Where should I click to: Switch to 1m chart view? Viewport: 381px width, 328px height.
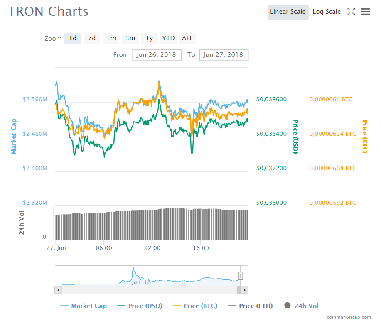click(x=111, y=38)
